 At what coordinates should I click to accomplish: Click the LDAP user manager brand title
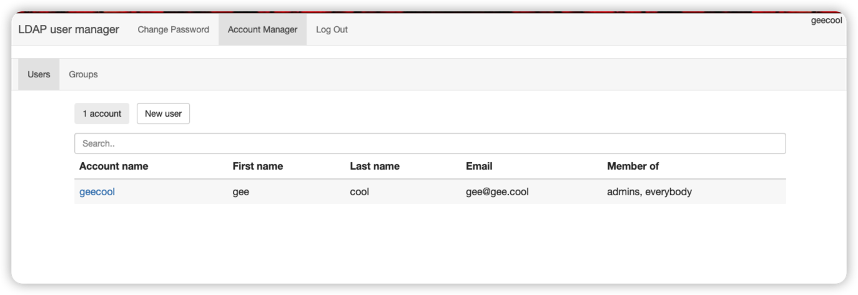pos(69,29)
